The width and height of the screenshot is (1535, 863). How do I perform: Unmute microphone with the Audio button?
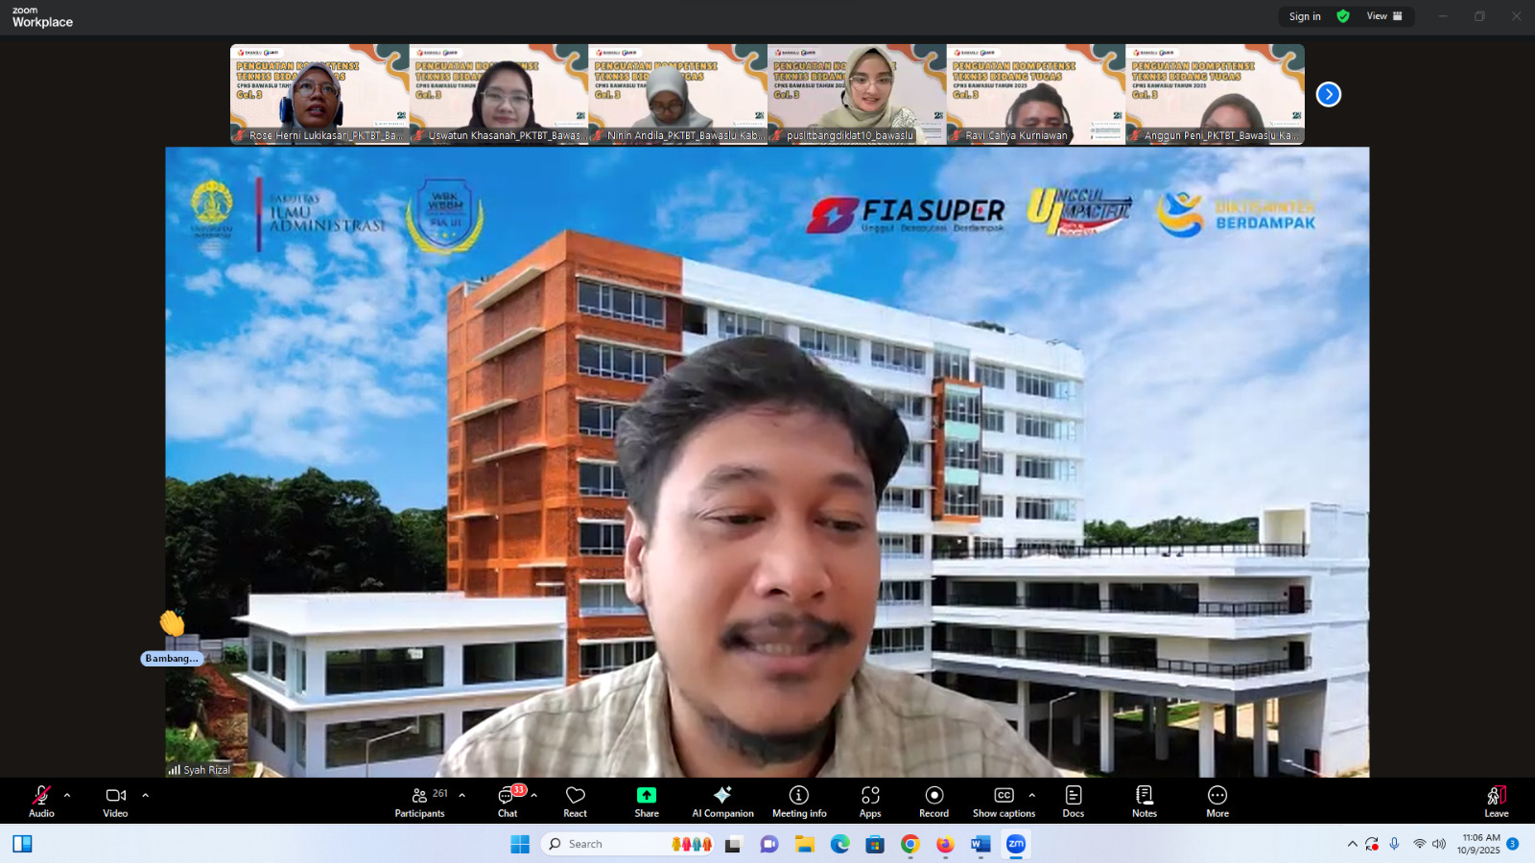tap(41, 801)
